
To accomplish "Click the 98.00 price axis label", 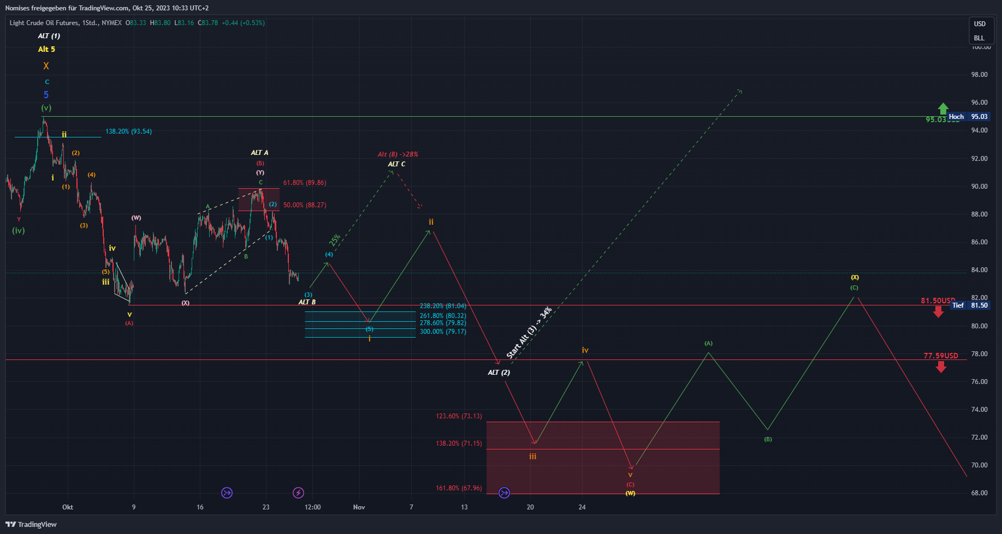I will coord(979,75).
